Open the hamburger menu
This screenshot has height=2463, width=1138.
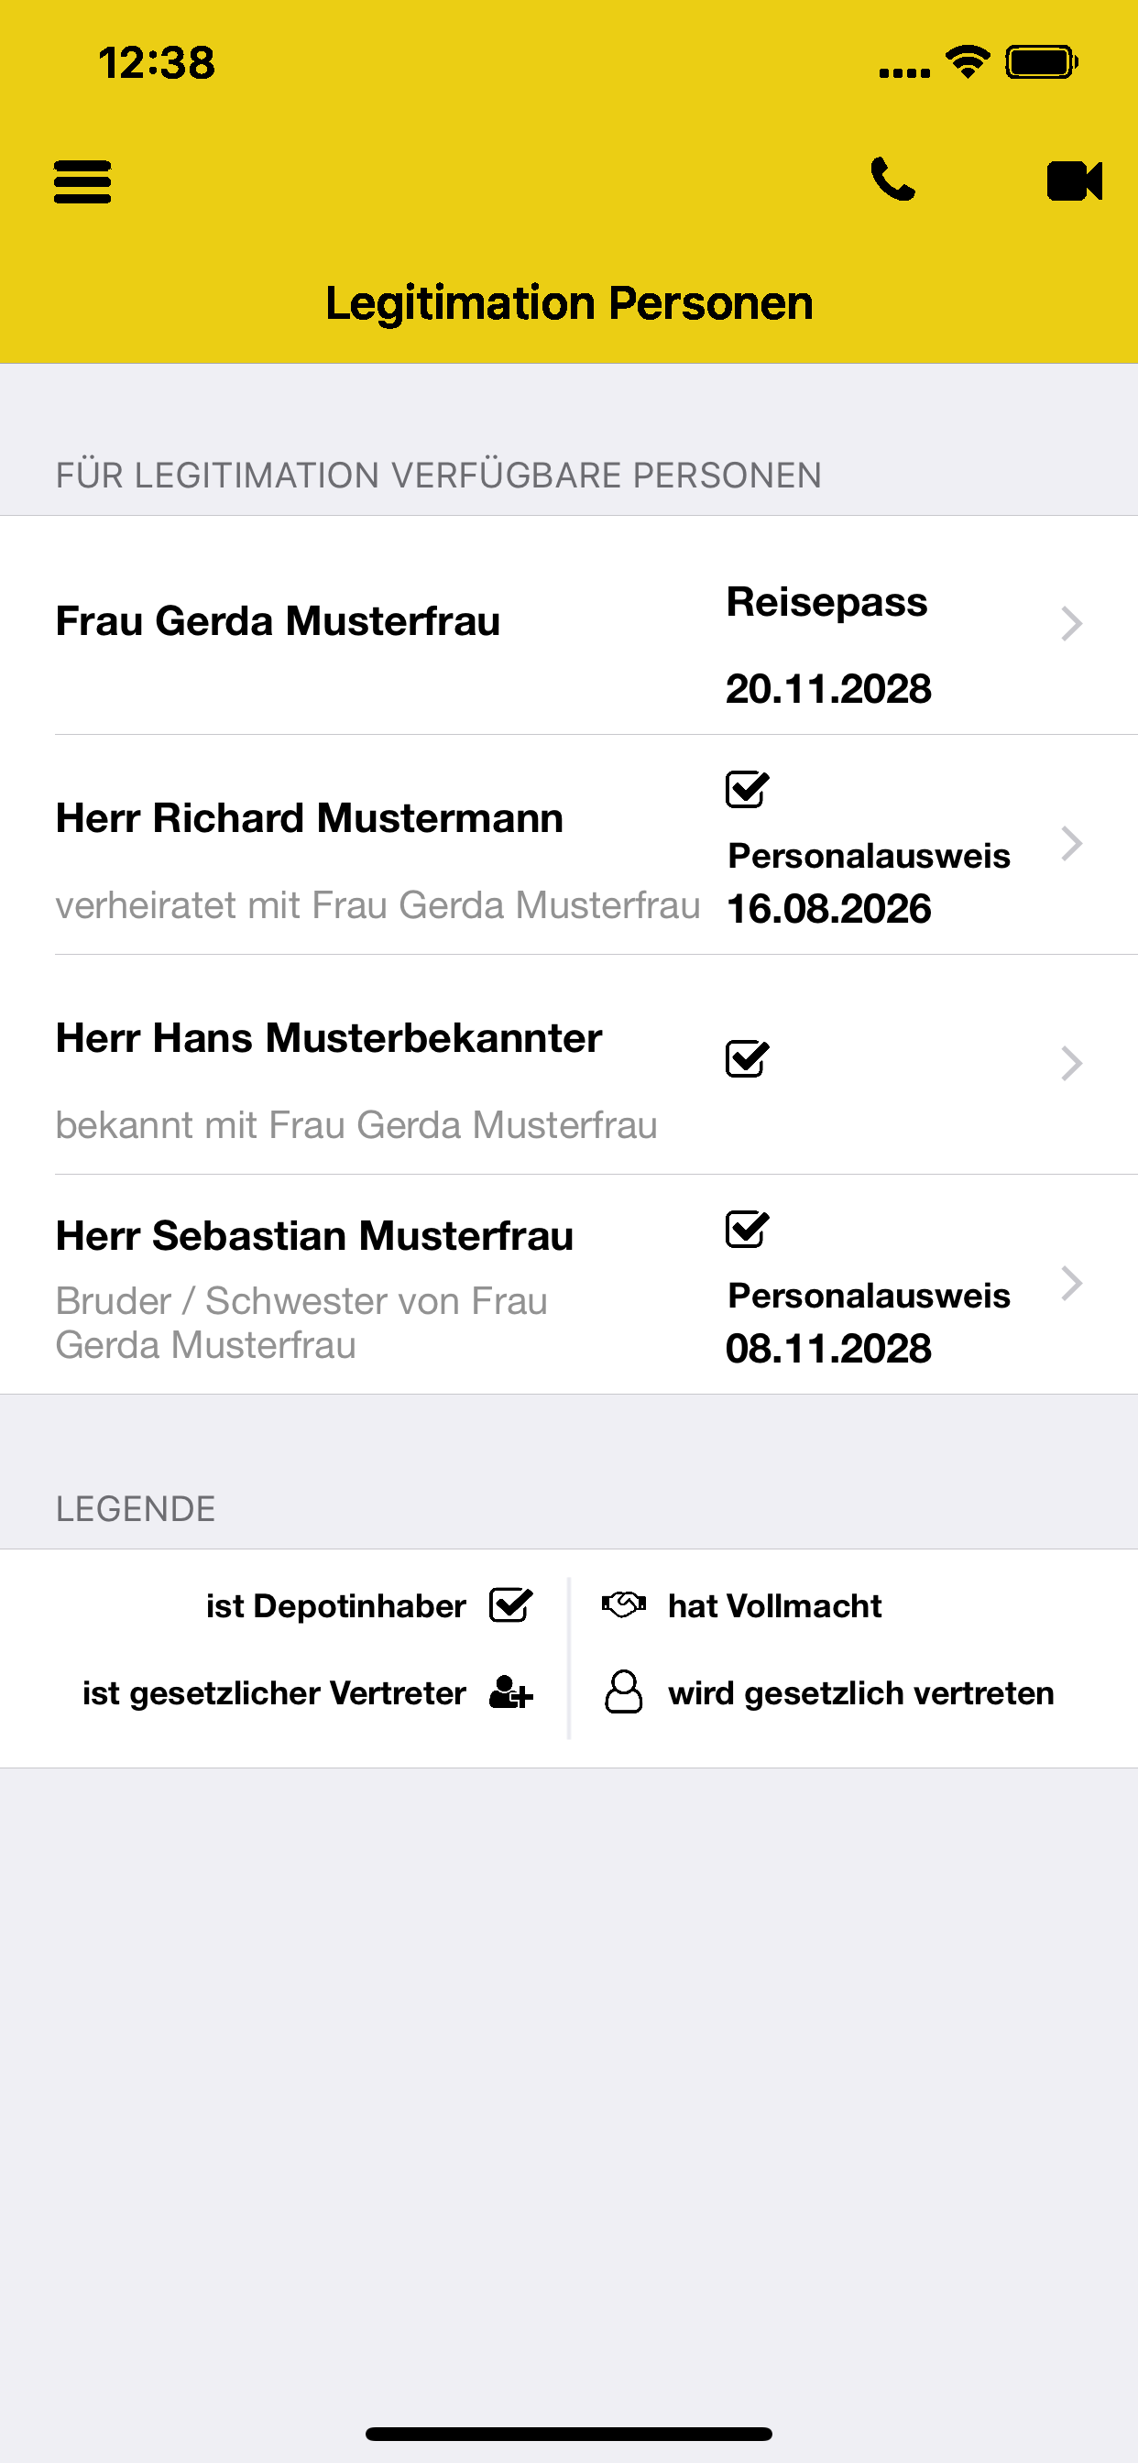tap(82, 181)
